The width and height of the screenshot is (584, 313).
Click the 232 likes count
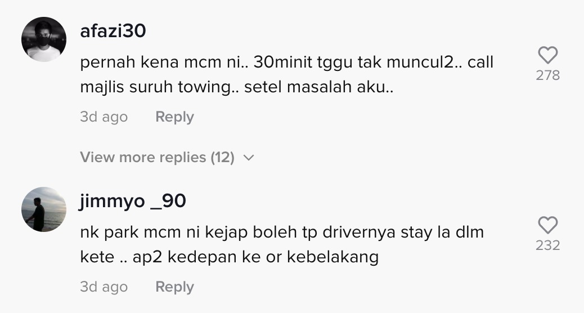(x=548, y=245)
